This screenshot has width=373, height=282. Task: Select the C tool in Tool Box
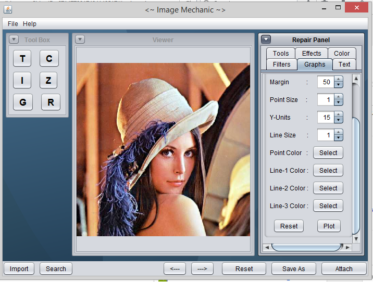(x=49, y=58)
